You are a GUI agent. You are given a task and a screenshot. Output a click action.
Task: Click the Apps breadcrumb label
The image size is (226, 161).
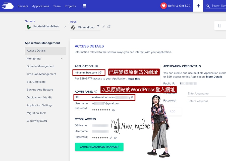73,22
